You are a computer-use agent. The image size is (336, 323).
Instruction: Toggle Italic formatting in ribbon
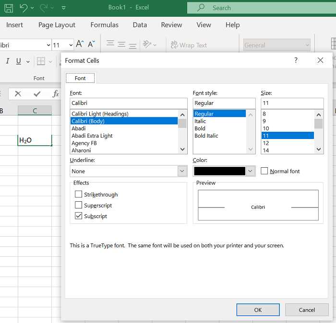[8, 61]
